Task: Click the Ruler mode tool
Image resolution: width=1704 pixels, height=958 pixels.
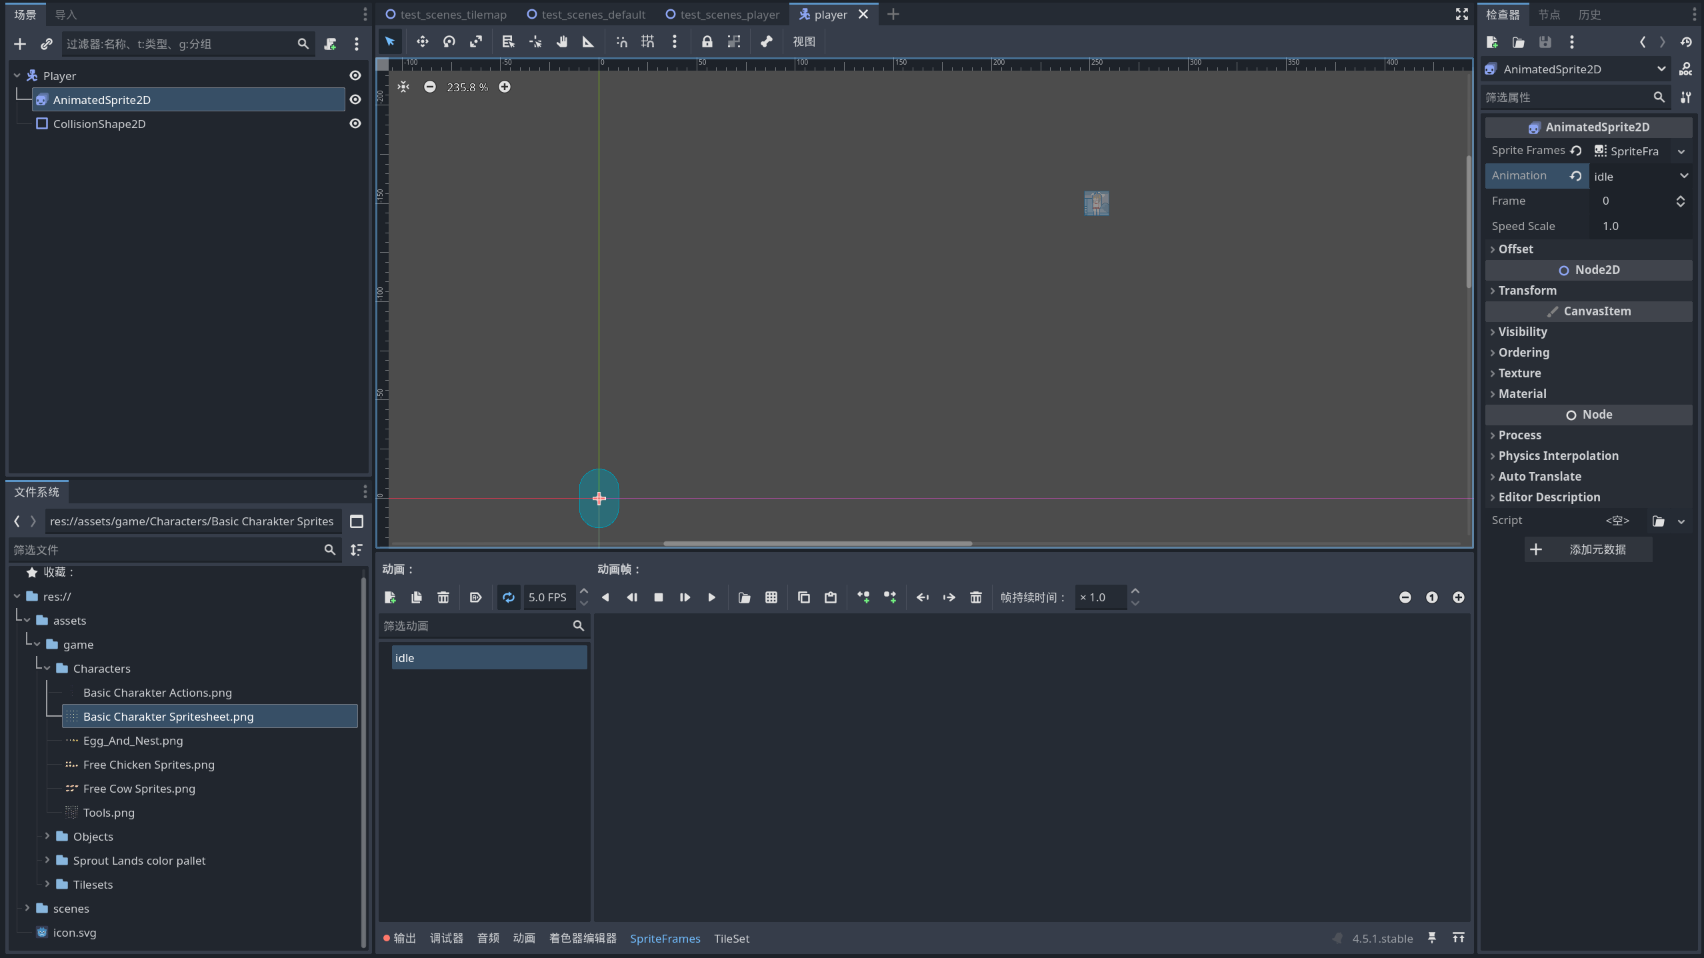Action: point(588,42)
